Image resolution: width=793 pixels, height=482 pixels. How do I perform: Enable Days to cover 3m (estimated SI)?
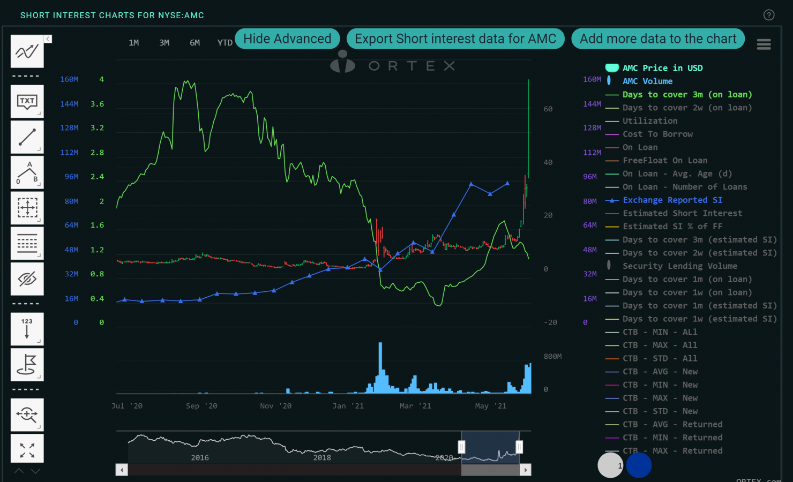(x=700, y=239)
